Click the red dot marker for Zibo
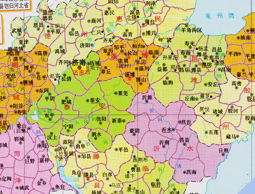This screenshot has width=255, height=194. [x=129, y=79]
